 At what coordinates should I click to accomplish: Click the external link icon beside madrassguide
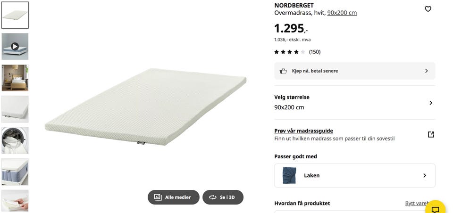(431, 134)
